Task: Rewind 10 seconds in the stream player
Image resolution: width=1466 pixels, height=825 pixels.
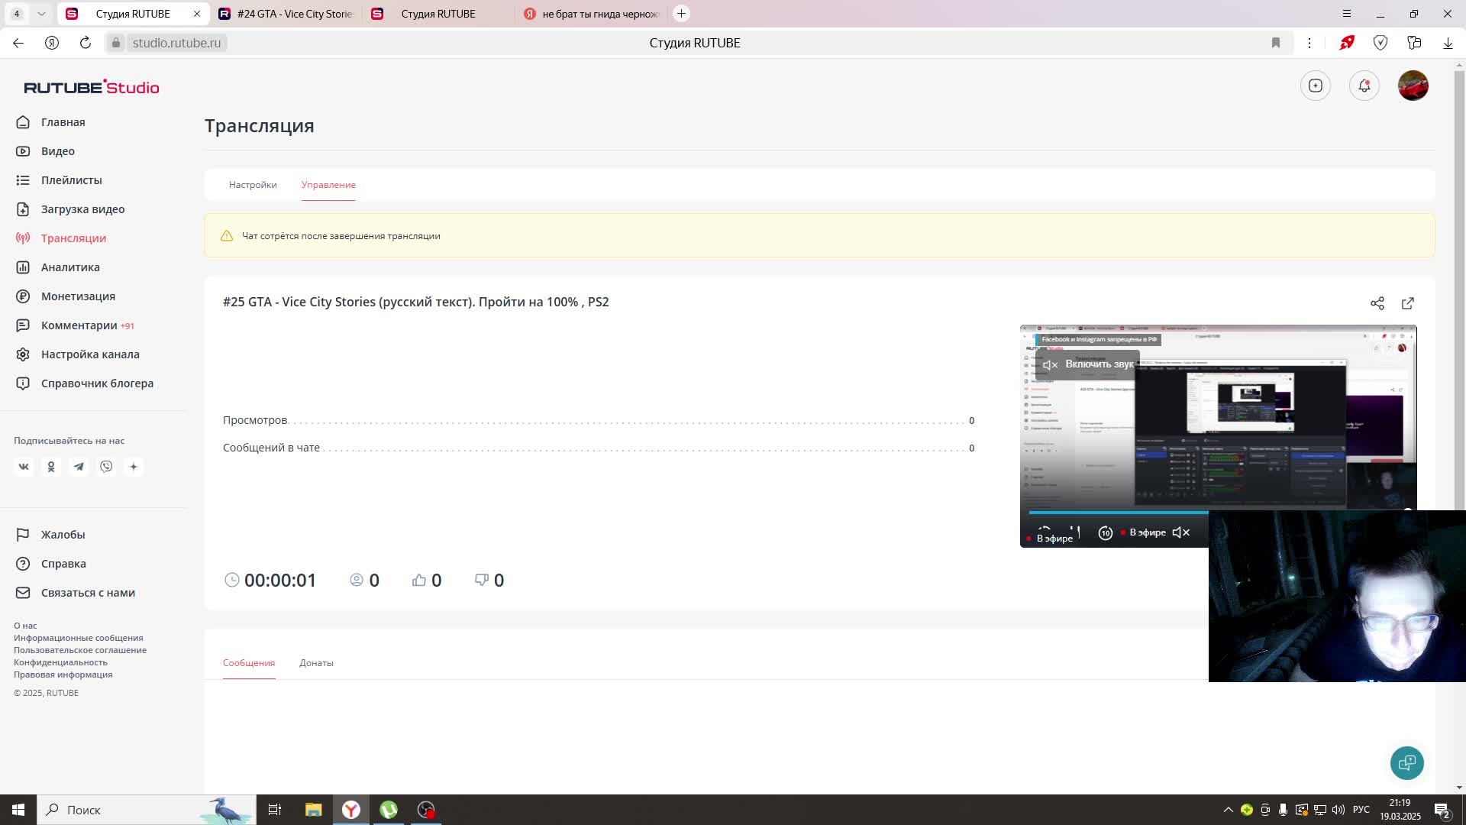Action: [1105, 532]
